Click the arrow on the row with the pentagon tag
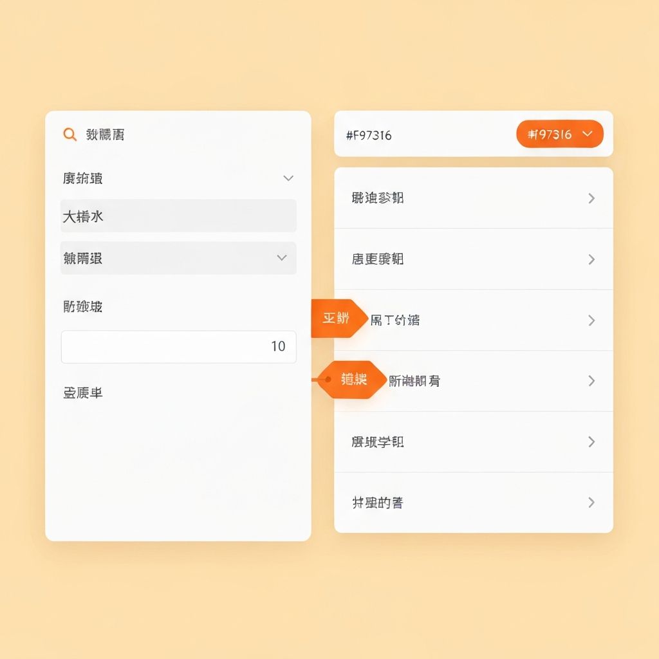 coord(591,320)
